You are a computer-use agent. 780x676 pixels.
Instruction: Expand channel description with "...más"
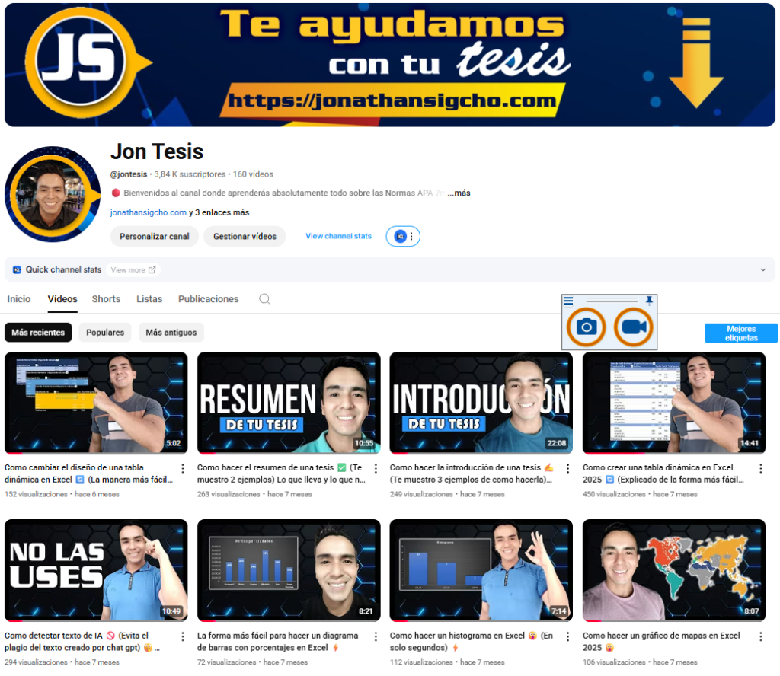point(459,193)
